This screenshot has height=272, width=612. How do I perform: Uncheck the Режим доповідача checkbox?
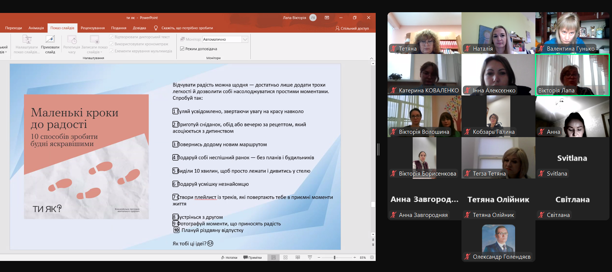182,49
